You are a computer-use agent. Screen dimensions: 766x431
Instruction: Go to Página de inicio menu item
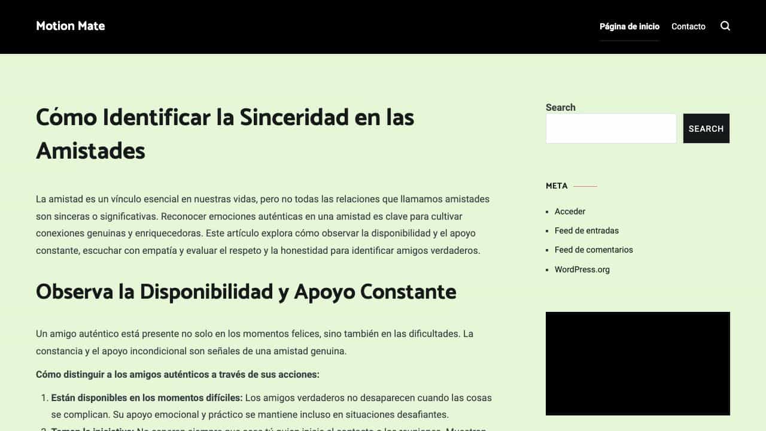tap(630, 26)
